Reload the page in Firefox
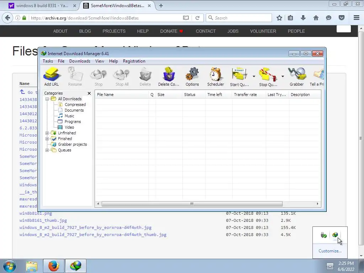The height and width of the screenshot is (273, 364). pos(197,18)
